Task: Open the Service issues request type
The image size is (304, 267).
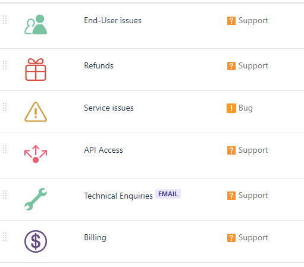Action: pos(109,108)
